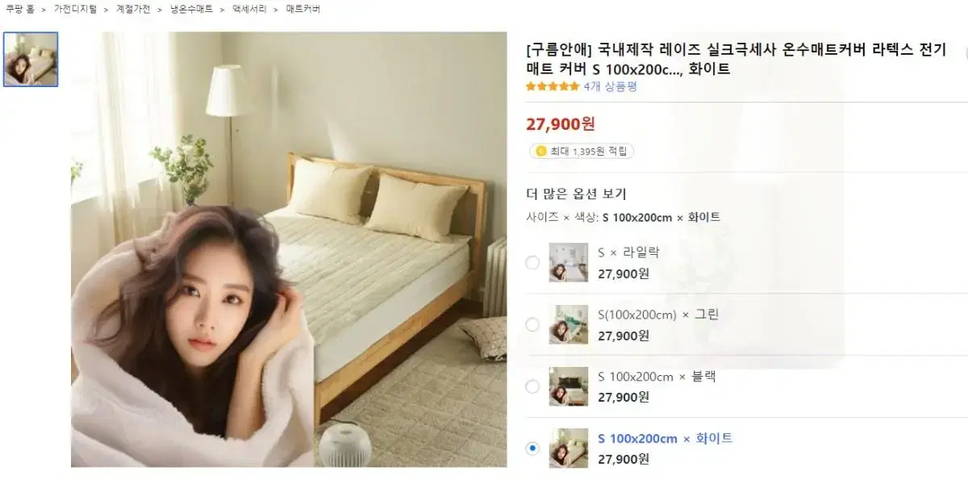968x488 pixels.
Task: Click the main product bed image
Action: [289, 249]
